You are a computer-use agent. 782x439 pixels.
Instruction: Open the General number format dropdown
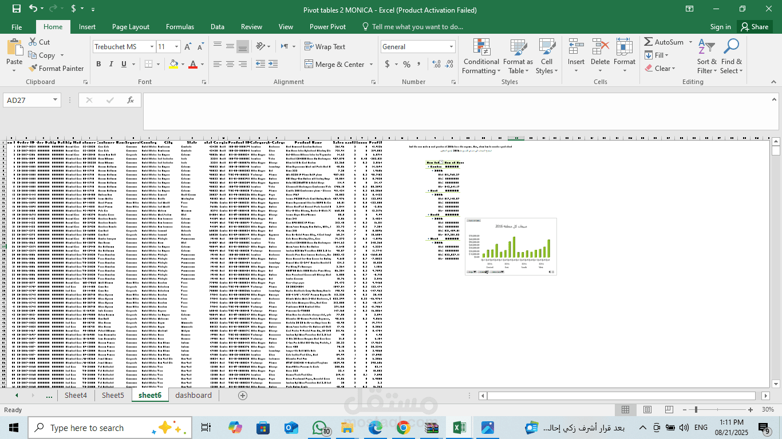pyautogui.click(x=452, y=47)
